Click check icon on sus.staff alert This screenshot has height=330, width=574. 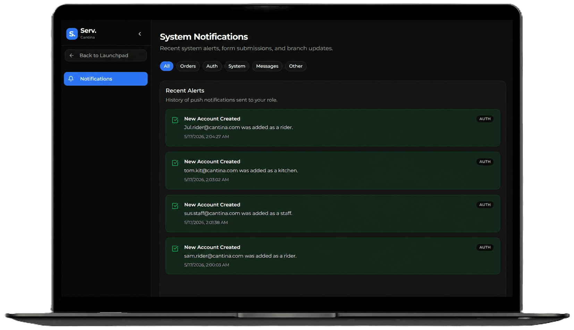pyautogui.click(x=175, y=206)
